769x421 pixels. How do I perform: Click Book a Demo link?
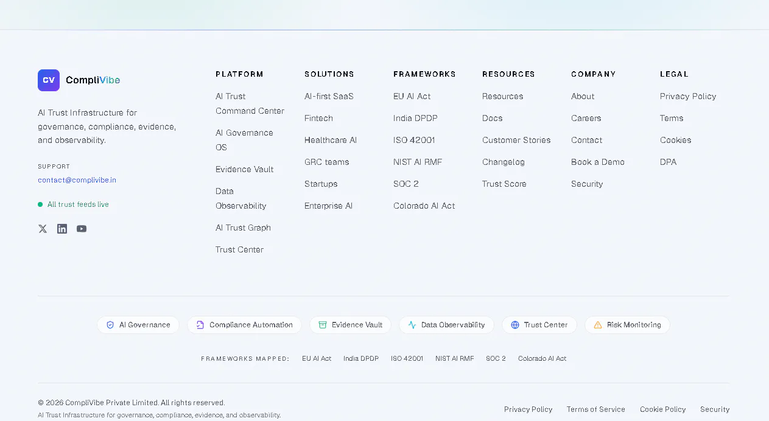coord(598,162)
